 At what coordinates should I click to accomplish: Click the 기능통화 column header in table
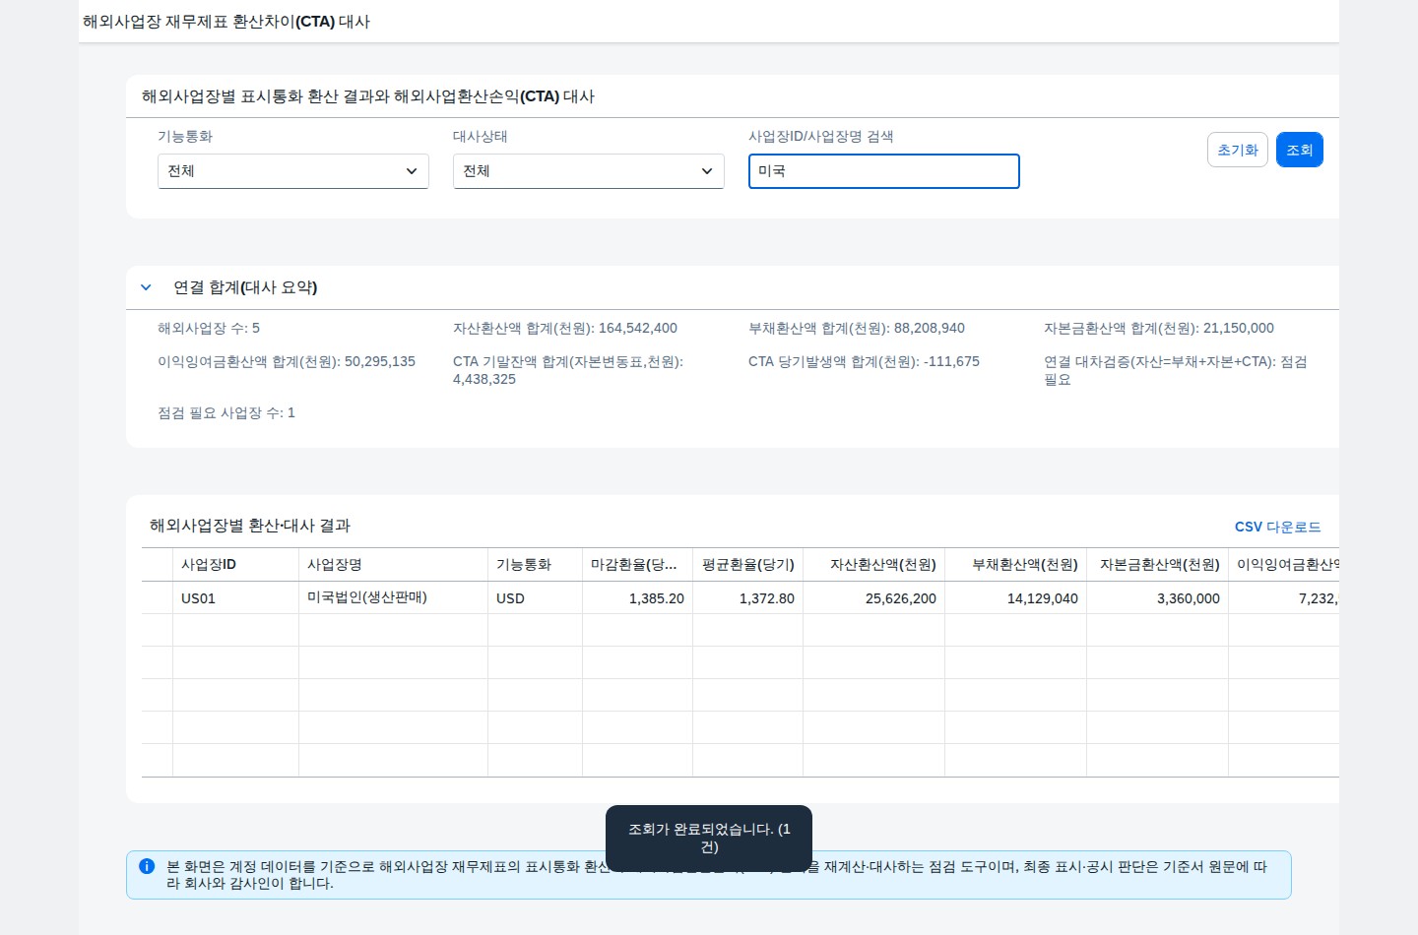pyautogui.click(x=535, y=564)
